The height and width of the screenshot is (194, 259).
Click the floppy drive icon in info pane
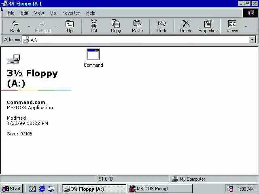(13, 59)
